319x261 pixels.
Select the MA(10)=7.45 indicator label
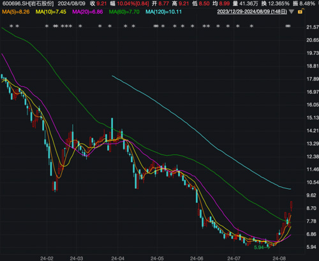click(51, 11)
